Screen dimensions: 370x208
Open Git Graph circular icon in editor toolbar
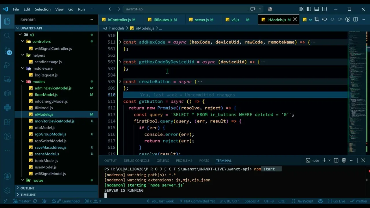348,20
